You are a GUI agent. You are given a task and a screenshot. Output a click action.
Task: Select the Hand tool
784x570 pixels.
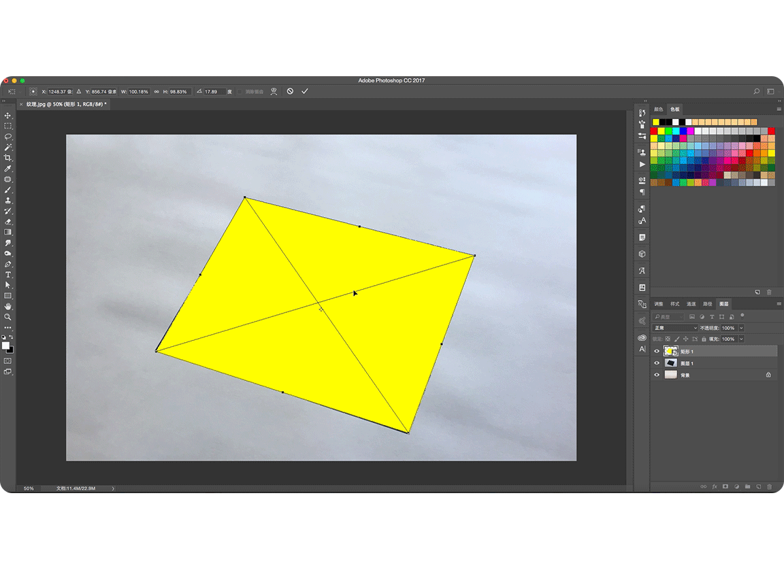click(8, 307)
